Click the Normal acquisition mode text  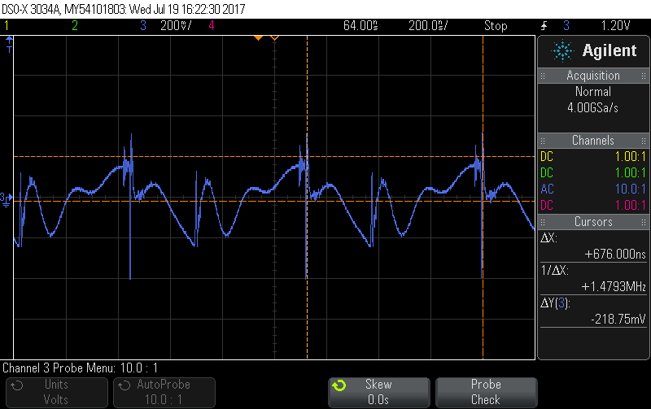(593, 92)
